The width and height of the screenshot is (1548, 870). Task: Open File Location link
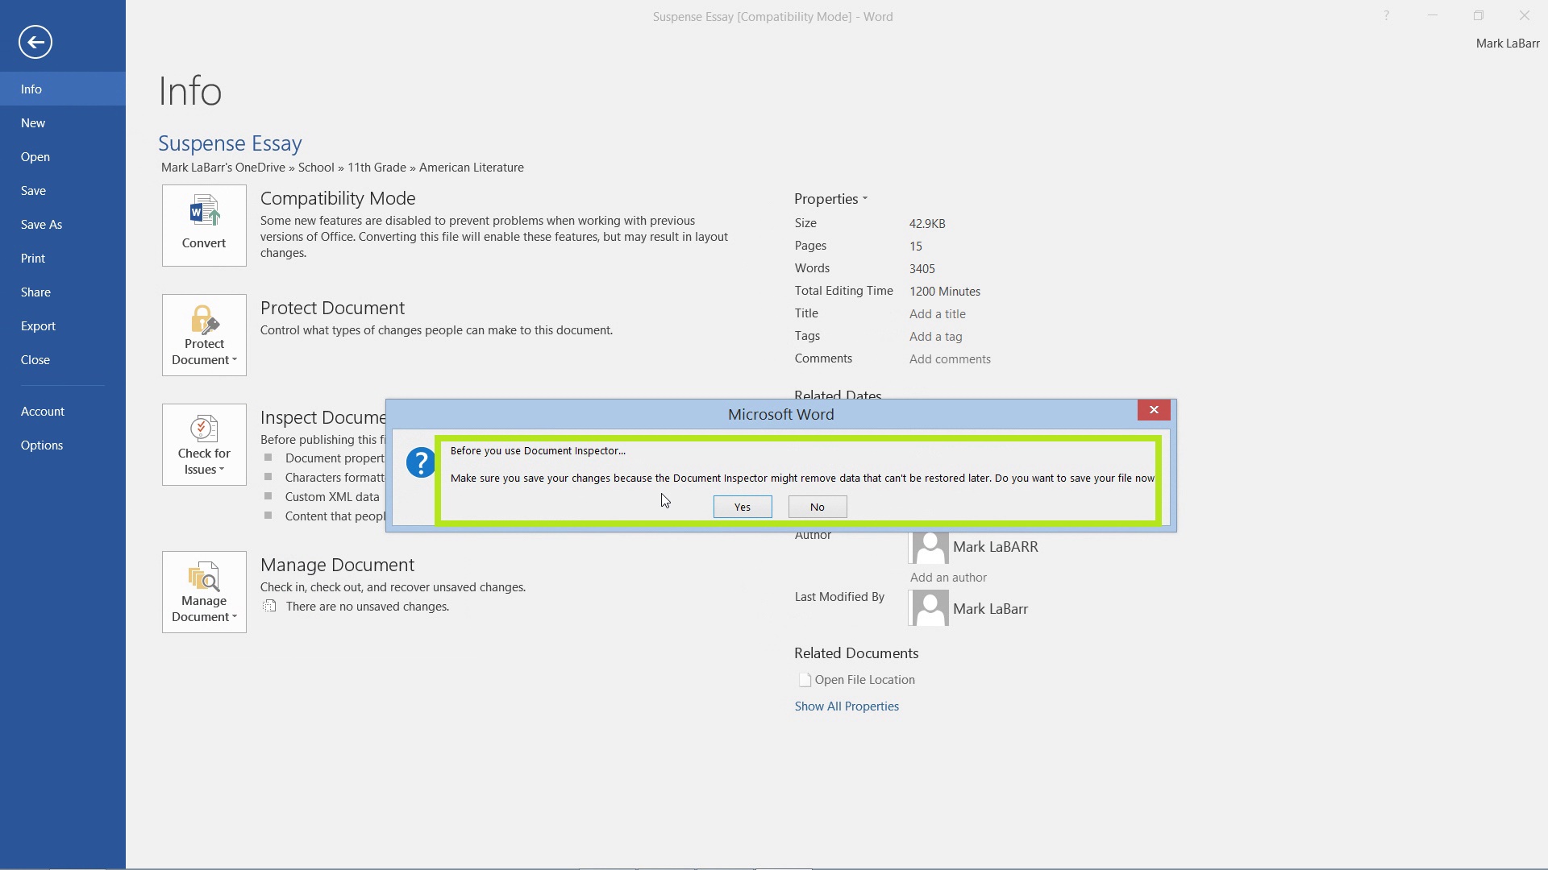(864, 680)
